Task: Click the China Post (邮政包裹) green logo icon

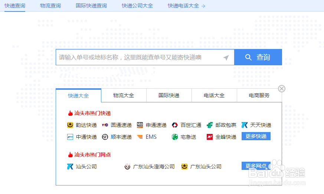Action: tap(210, 125)
